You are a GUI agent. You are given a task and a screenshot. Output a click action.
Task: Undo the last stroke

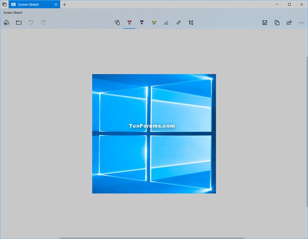[x=31, y=23]
